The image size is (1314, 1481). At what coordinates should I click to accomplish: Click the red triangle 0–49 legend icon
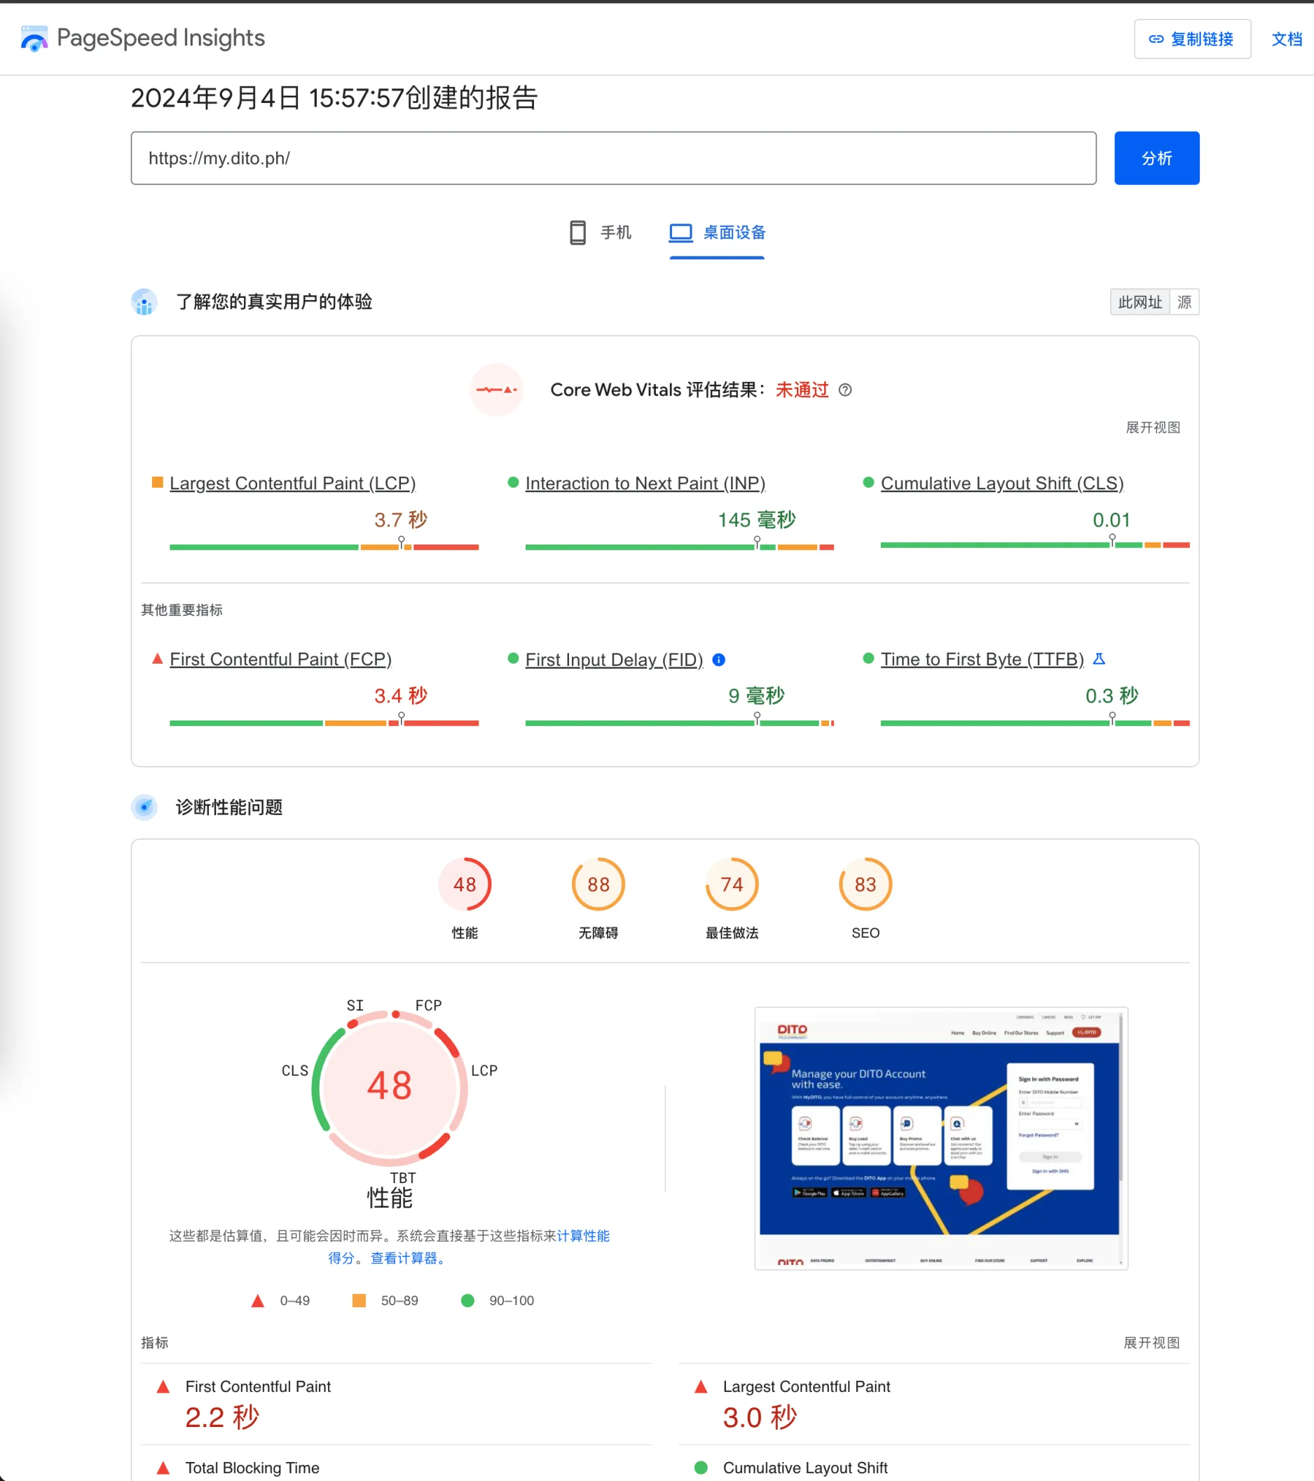click(x=257, y=1302)
